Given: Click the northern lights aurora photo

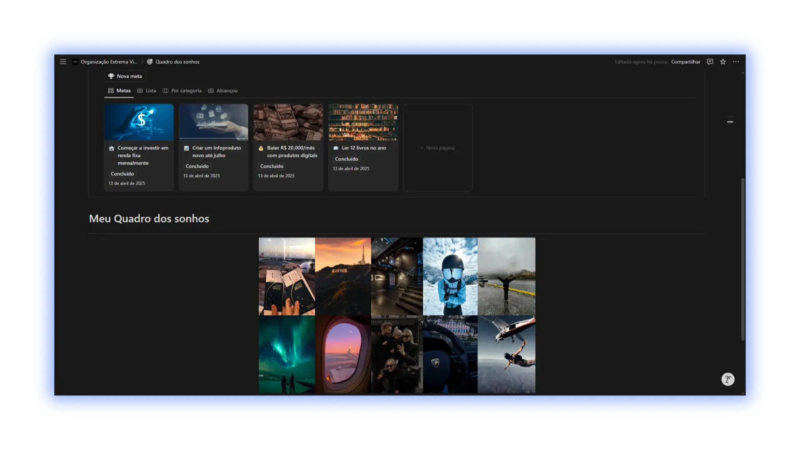Looking at the screenshot, I should 287,354.
